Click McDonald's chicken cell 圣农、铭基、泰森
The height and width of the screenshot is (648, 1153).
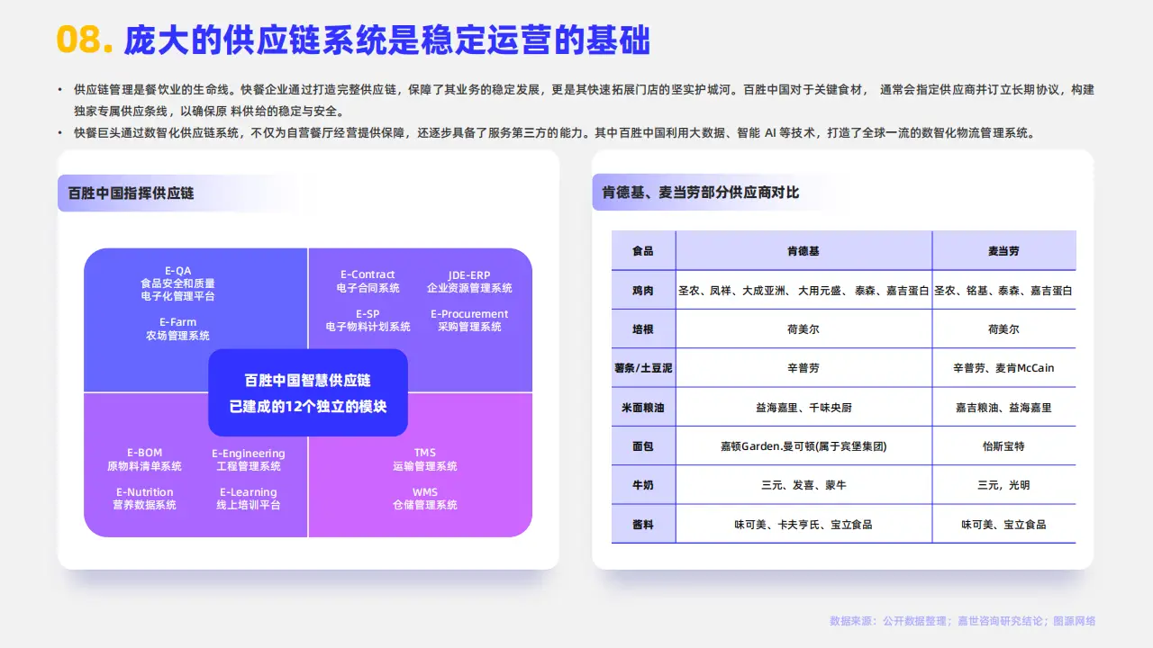[1003, 291]
